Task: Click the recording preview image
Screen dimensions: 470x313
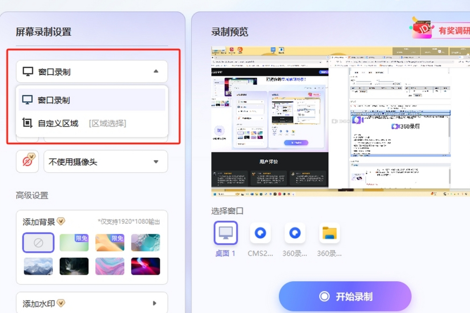Action: pyautogui.click(x=340, y=122)
